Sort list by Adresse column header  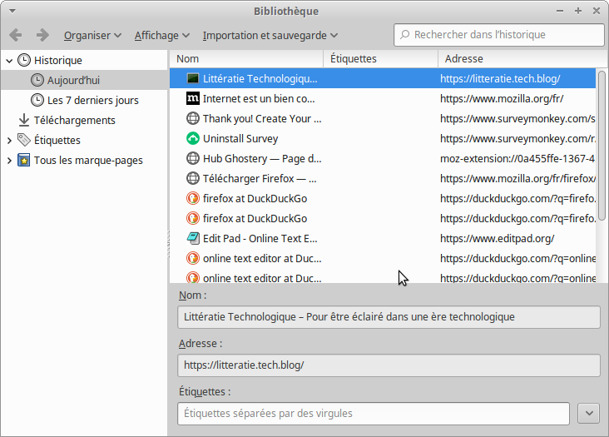pyautogui.click(x=516, y=58)
